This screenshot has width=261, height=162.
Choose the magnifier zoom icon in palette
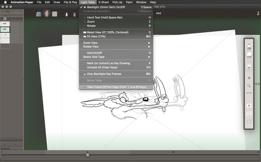(x=249, y=85)
